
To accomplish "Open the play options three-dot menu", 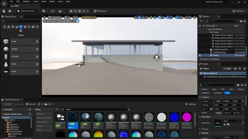I will (88, 11).
